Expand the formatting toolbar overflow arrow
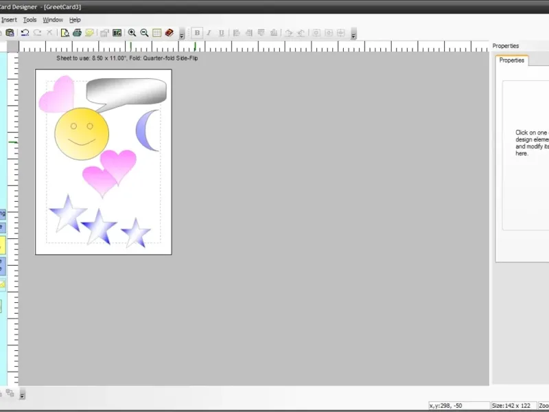 [353, 34]
